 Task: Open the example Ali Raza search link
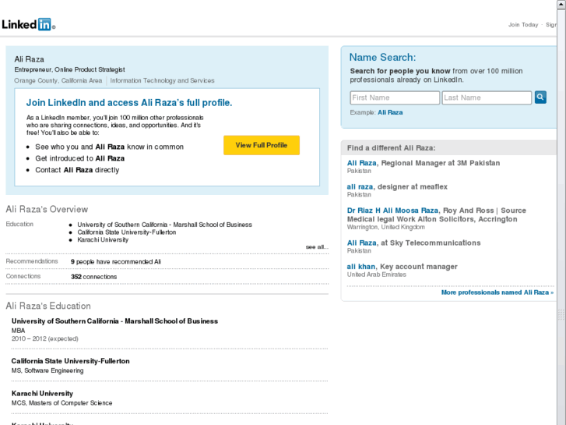coord(390,112)
